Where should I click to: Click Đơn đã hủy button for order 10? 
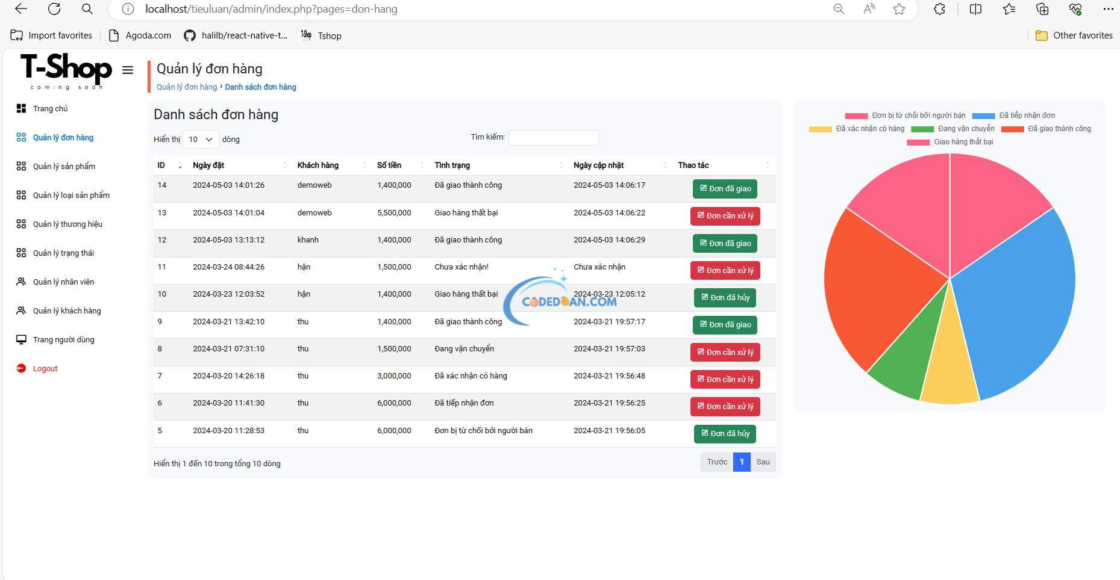click(725, 297)
